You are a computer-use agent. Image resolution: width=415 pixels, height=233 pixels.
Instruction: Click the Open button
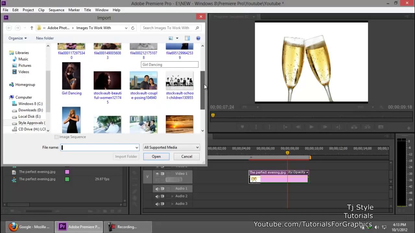click(x=156, y=157)
